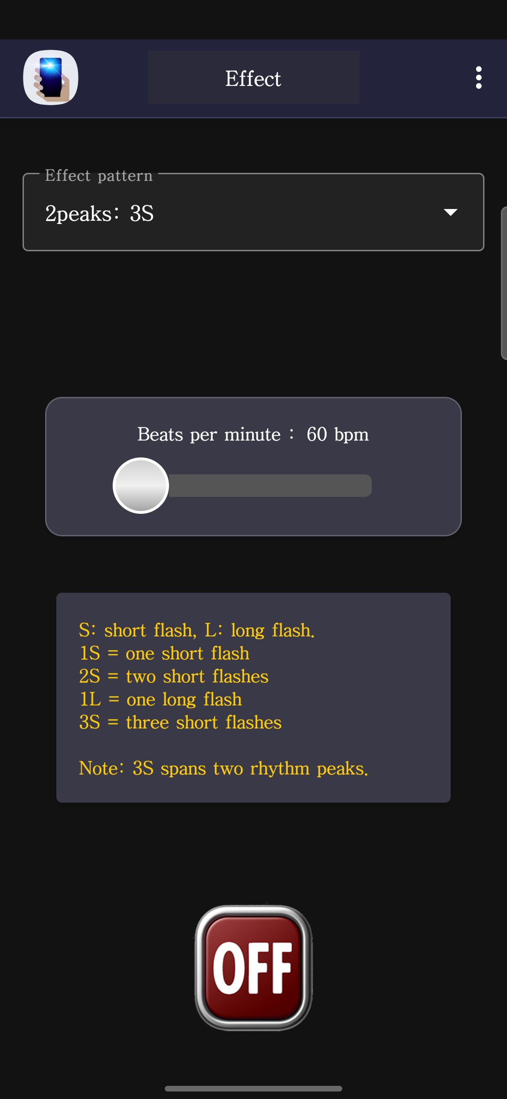Image resolution: width=507 pixels, height=1099 pixels.
Task: Toggle the red OFF power button
Action: (x=253, y=967)
